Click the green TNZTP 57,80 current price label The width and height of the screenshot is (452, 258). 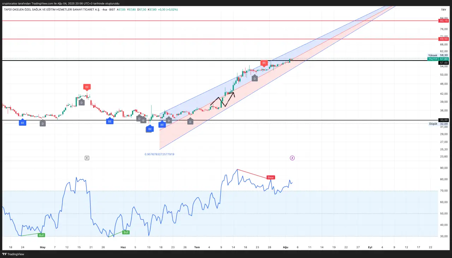point(438,59)
